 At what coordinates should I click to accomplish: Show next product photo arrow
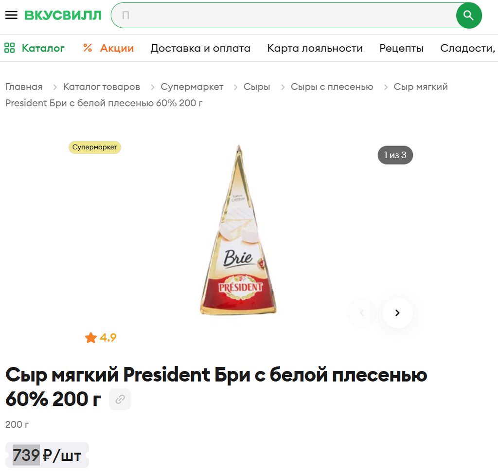pos(397,313)
